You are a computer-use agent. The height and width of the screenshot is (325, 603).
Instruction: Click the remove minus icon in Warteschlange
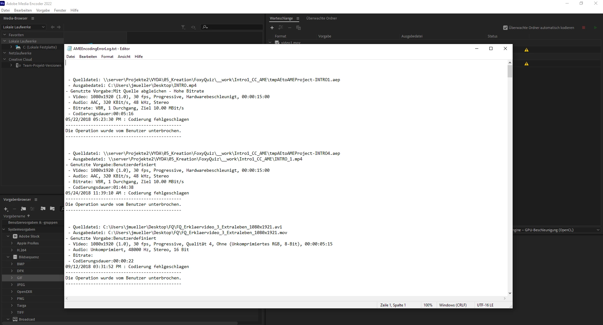pyautogui.click(x=290, y=28)
